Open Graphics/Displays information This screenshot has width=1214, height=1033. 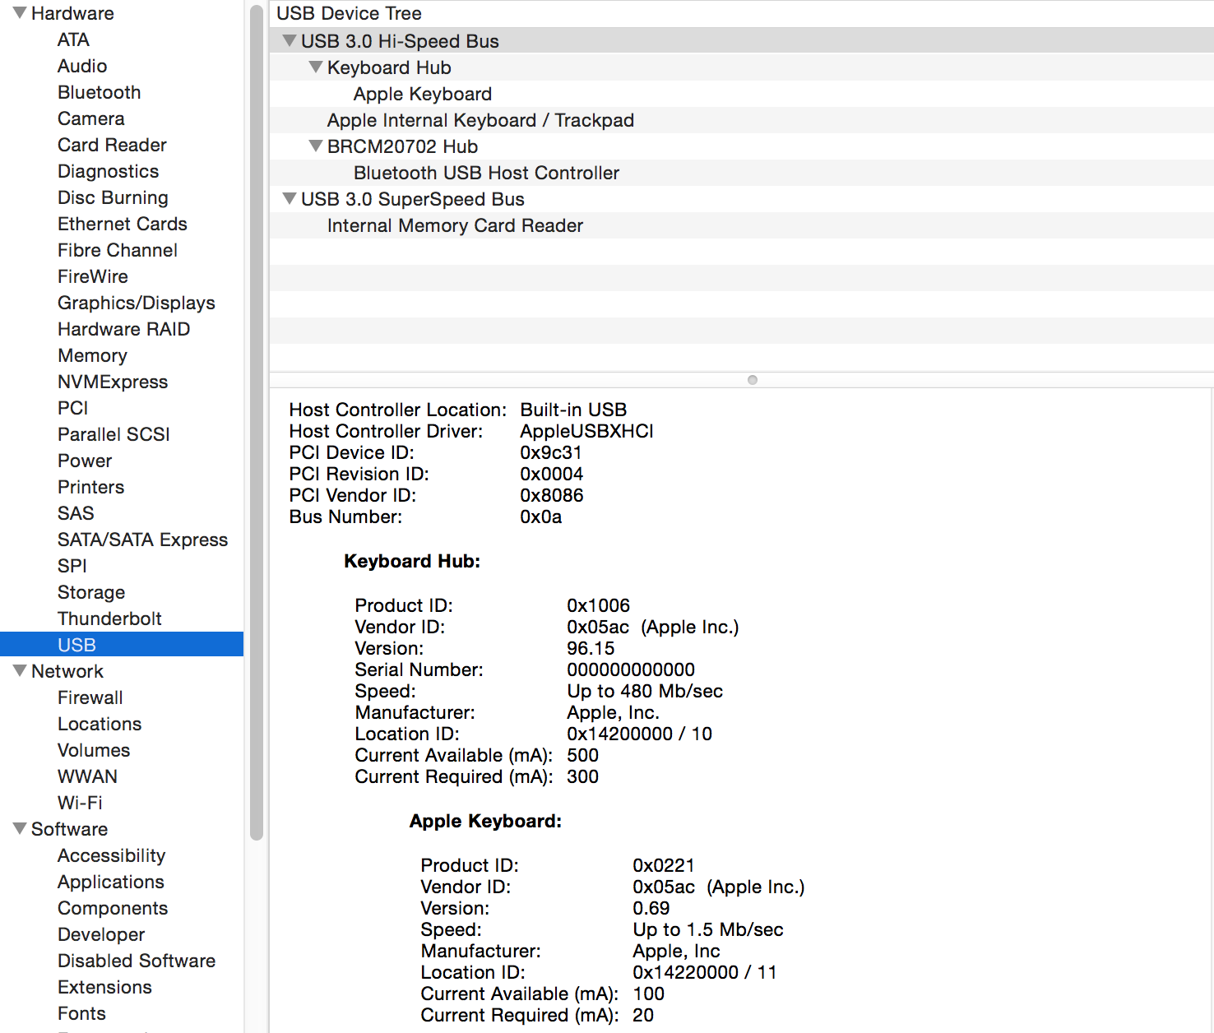[136, 303]
